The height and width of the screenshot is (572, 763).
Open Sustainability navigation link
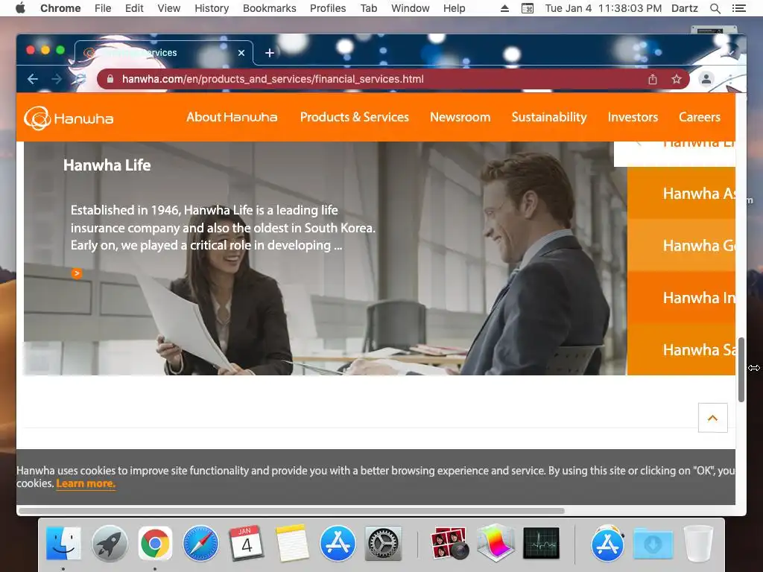[549, 117]
